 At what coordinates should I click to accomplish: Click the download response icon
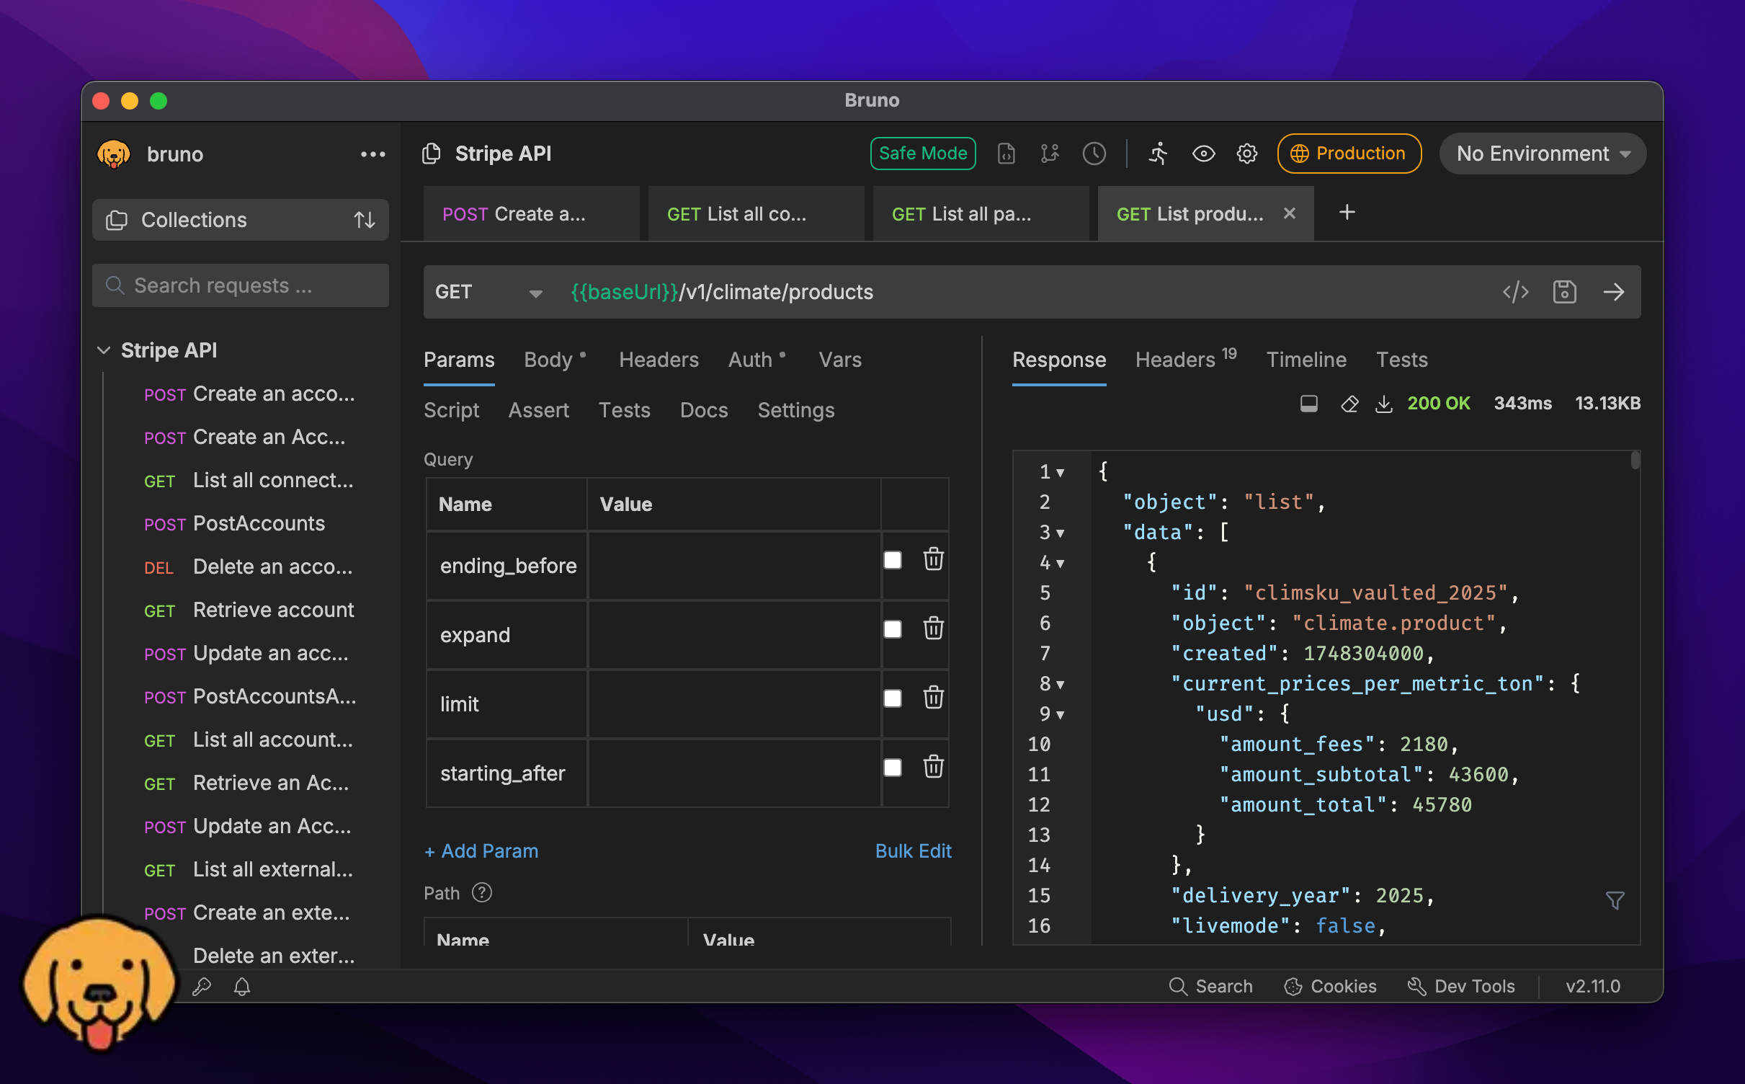point(1383,404)
